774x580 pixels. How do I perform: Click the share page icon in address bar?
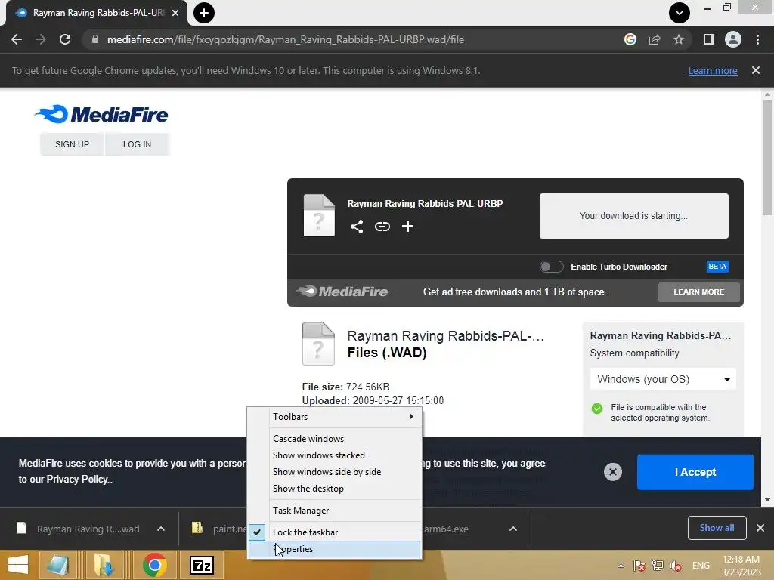point(655,39)
